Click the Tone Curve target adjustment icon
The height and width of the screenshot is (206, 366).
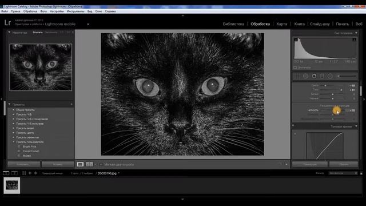pos(295,134)
